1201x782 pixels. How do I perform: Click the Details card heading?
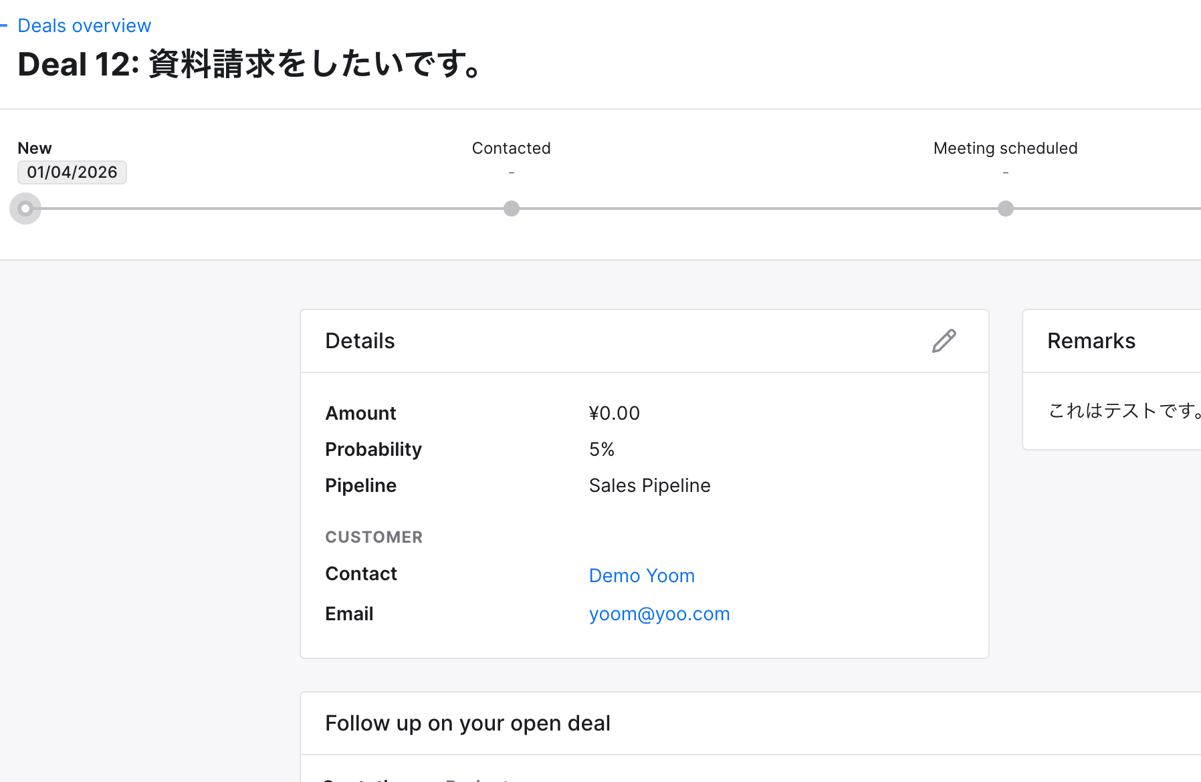[x=360, y=341]
